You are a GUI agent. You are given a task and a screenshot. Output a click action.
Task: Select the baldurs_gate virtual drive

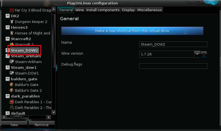(x=24, y=79)
